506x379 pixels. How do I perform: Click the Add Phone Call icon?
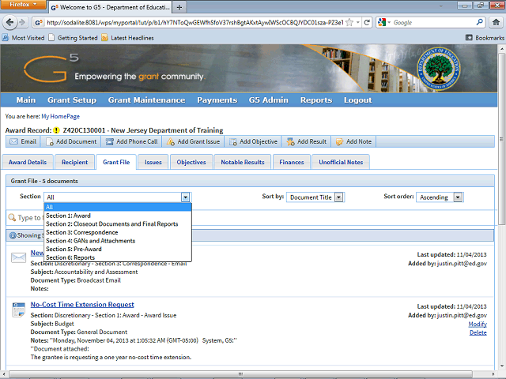tap(110, 141)
